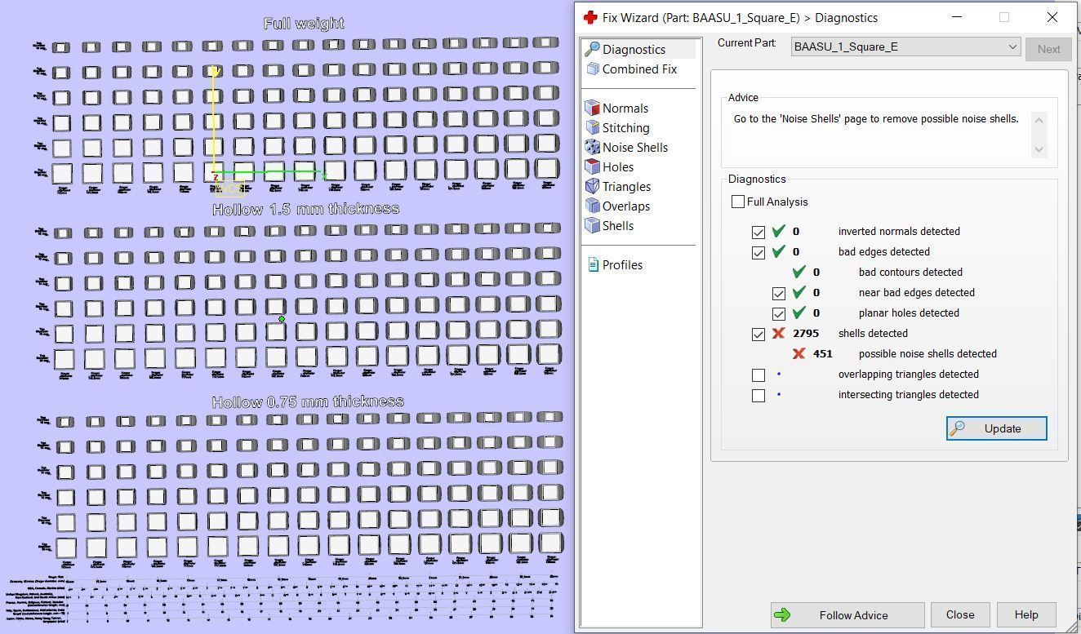The height and width of the screenshot is (634, 1081).
Task: Select the Profiles entry
Action: point(621,265)
